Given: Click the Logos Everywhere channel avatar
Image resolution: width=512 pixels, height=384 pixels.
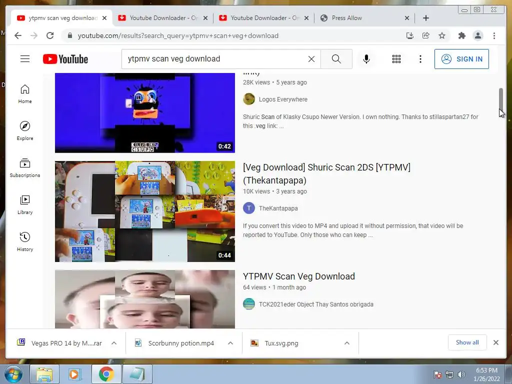Looking at the screenshot, I should pyautogui.click(x=249, y=99).
